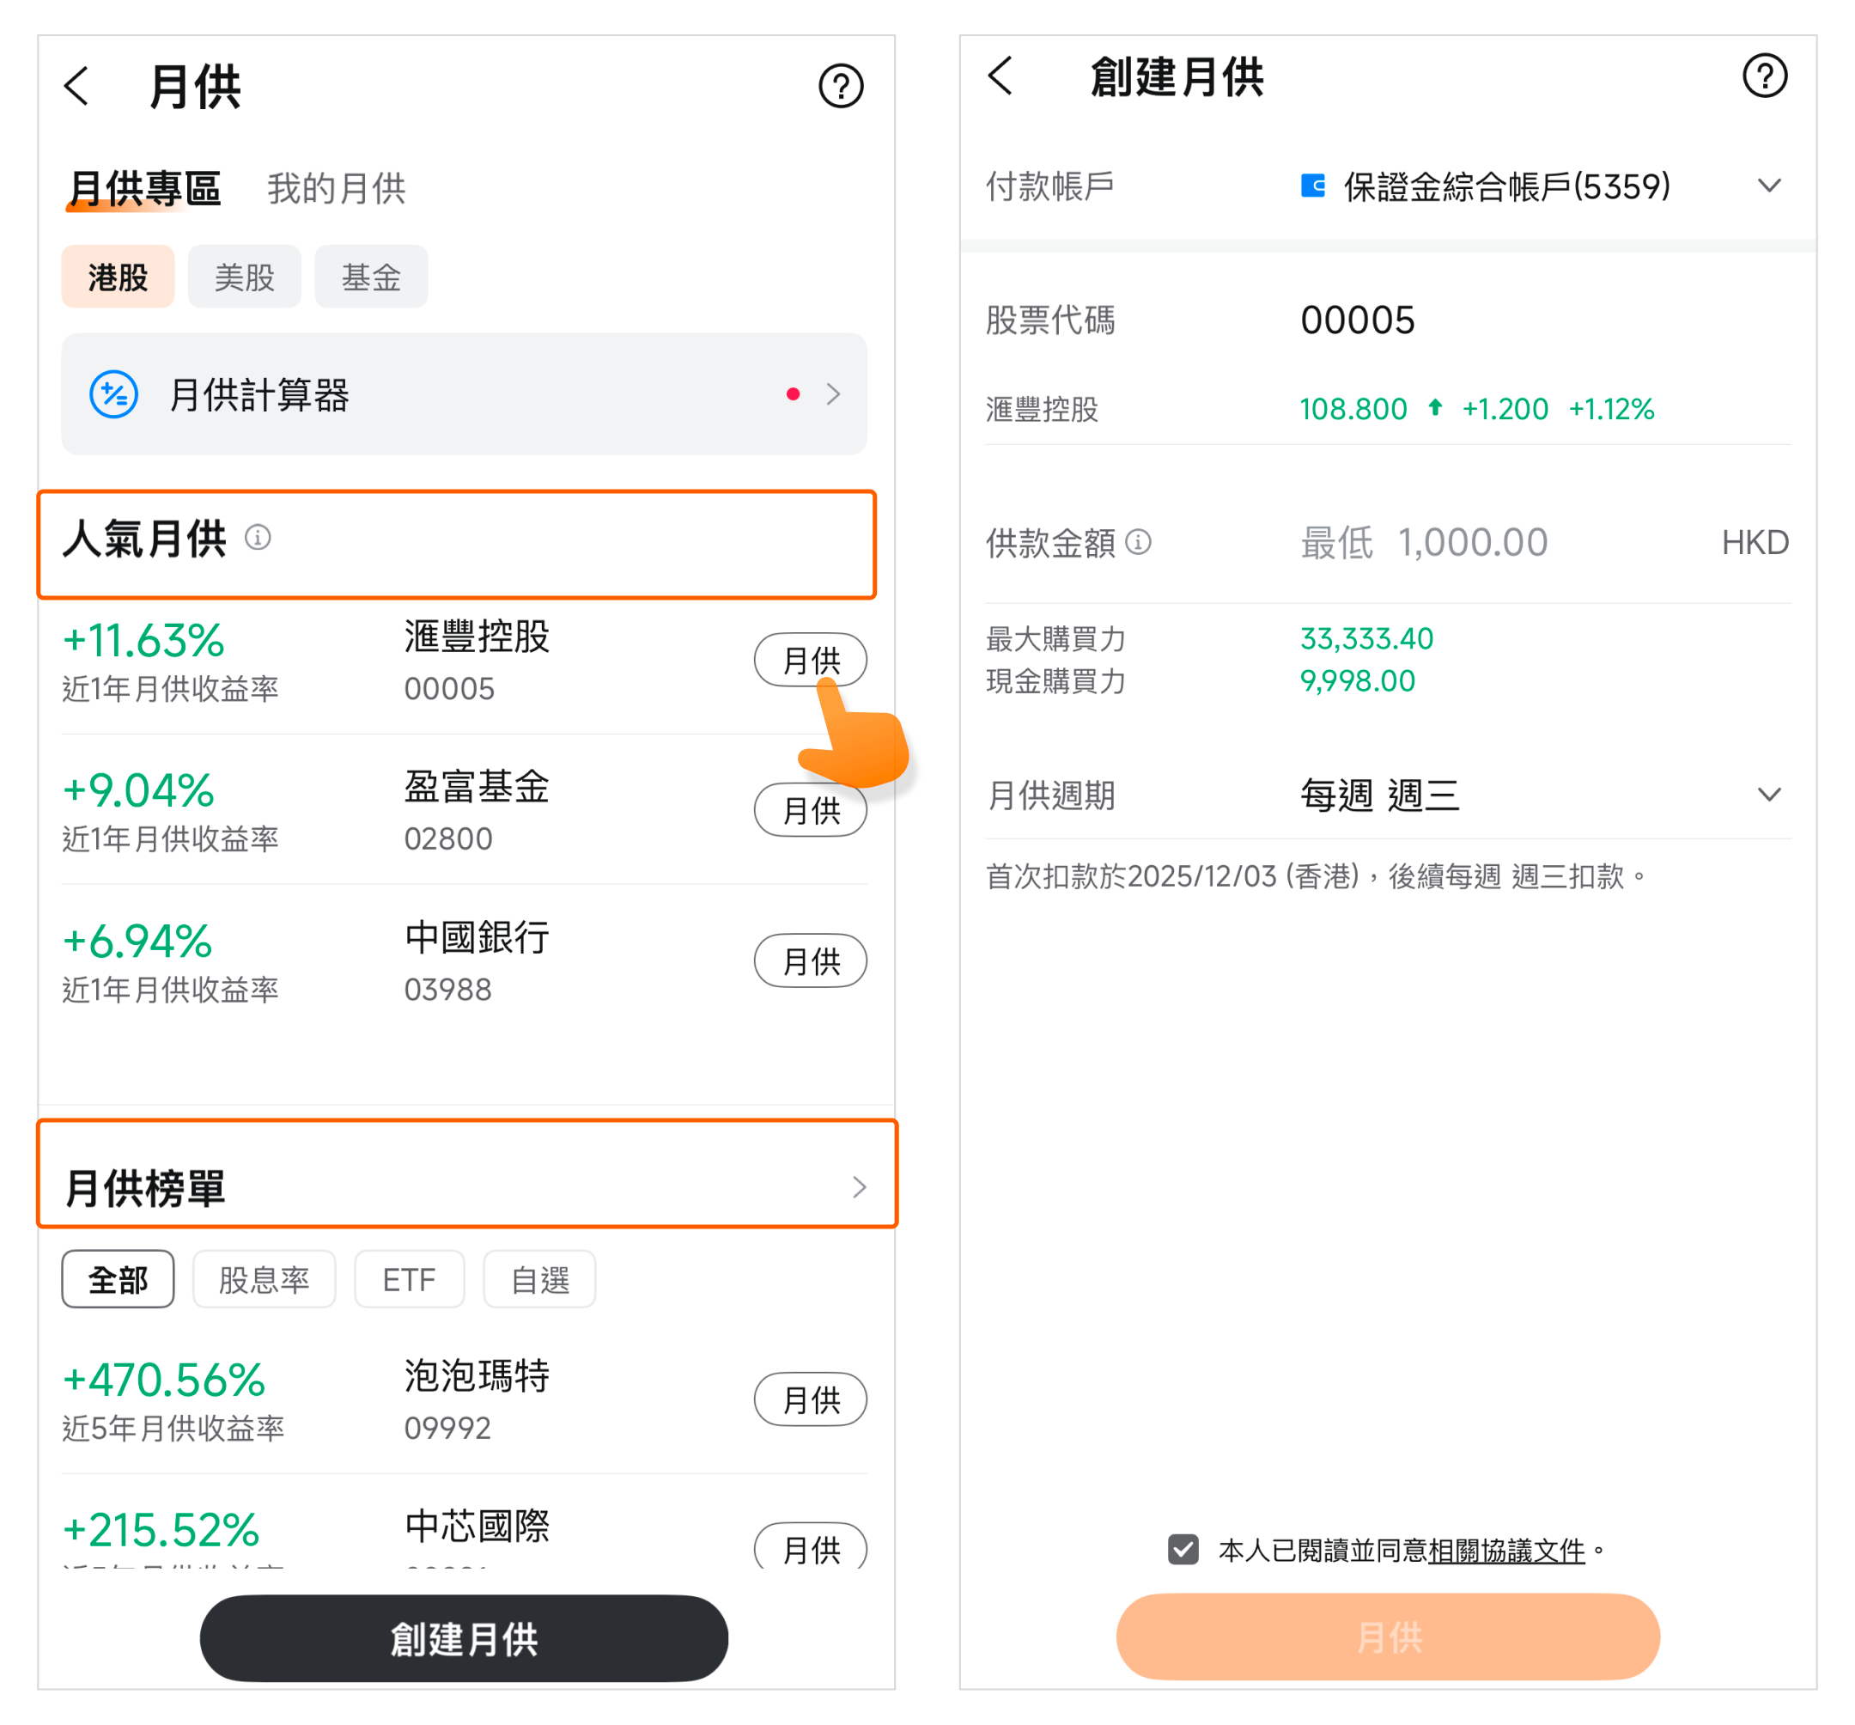
Task: Expand the 月供週期 period dropdown
Action: 1768,795
